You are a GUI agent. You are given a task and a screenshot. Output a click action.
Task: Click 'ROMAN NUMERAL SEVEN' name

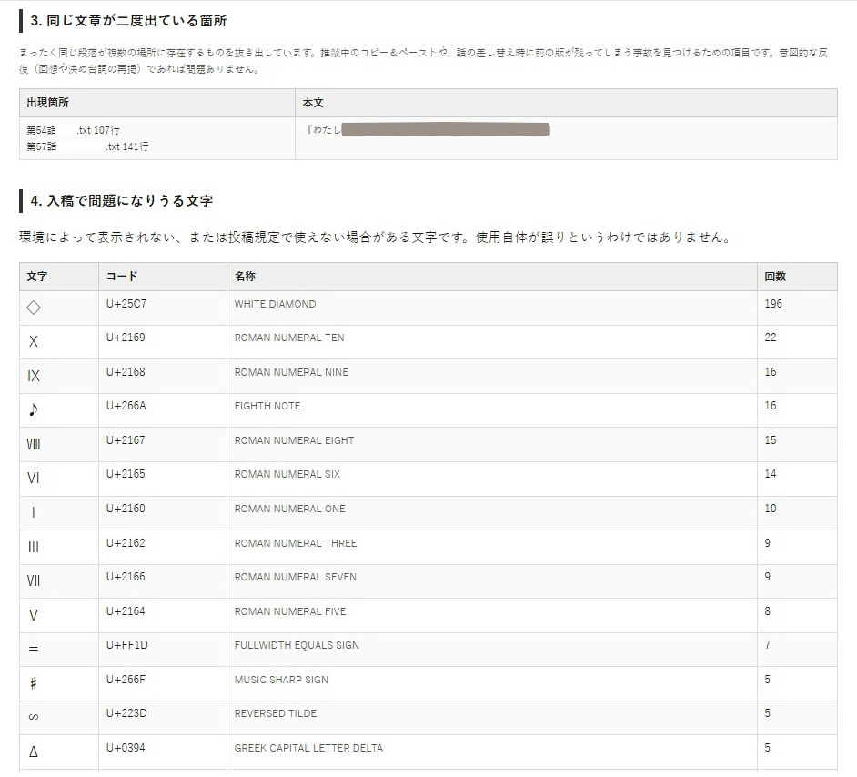point(295,578)
